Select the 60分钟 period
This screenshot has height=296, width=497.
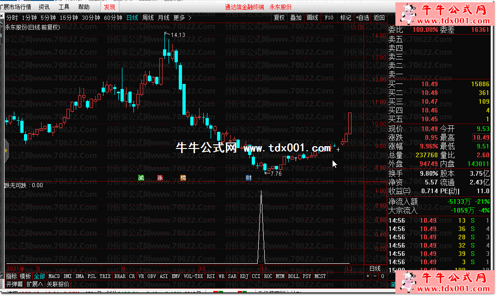pyautogui.click(x=113, y=18)
